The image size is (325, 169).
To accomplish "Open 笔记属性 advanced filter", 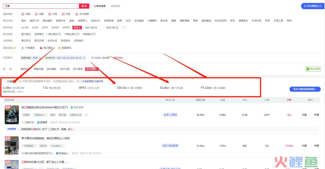I will pyautogui.click(x=46, y=48).
